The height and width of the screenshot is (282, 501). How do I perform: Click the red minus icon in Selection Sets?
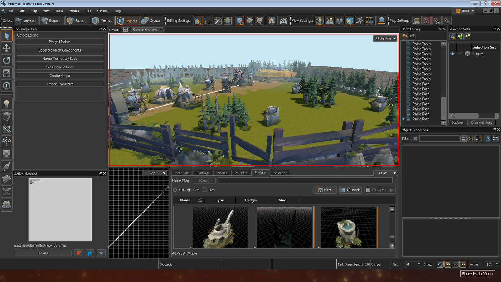click(468, 37)
